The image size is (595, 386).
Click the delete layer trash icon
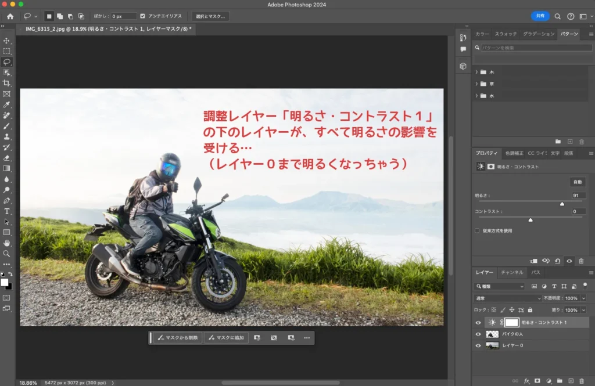click(x=582, y=381)
